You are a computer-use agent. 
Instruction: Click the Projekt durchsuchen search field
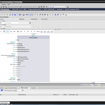tap(60, 7)
